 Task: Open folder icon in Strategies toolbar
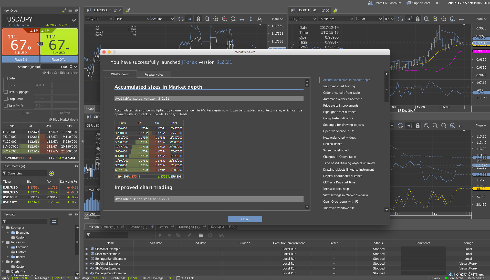click(x=201, y=235)
